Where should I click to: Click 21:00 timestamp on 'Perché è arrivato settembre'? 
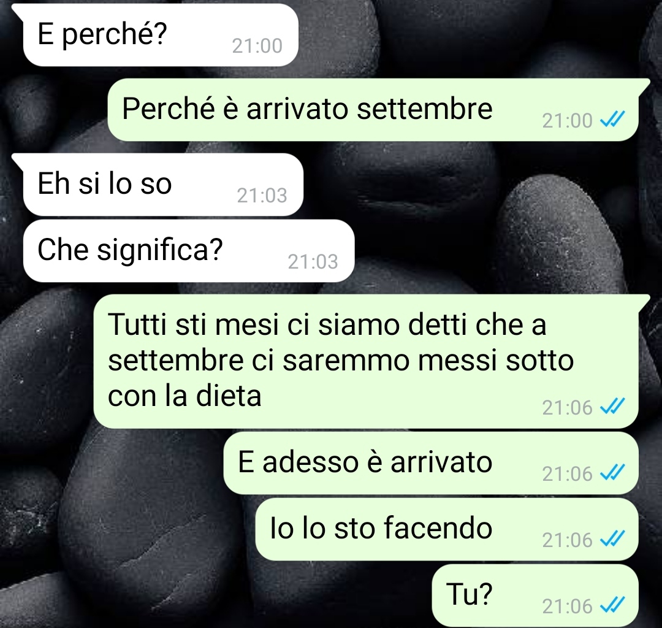pyautogui.click(x=568, y=121)
